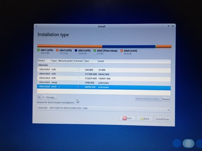The image size is (202, 151).
Task: Select the /dev/sda5 swap row
Action: 104,83
